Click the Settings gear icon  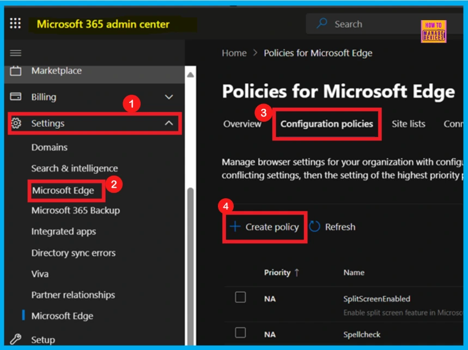[16, 123]
